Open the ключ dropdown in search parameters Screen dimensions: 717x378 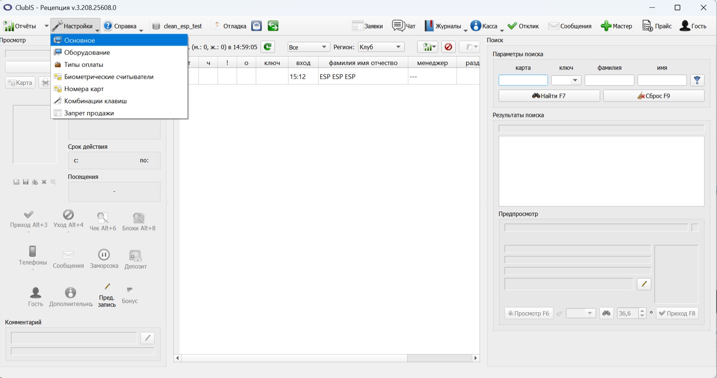click(566, 80)
